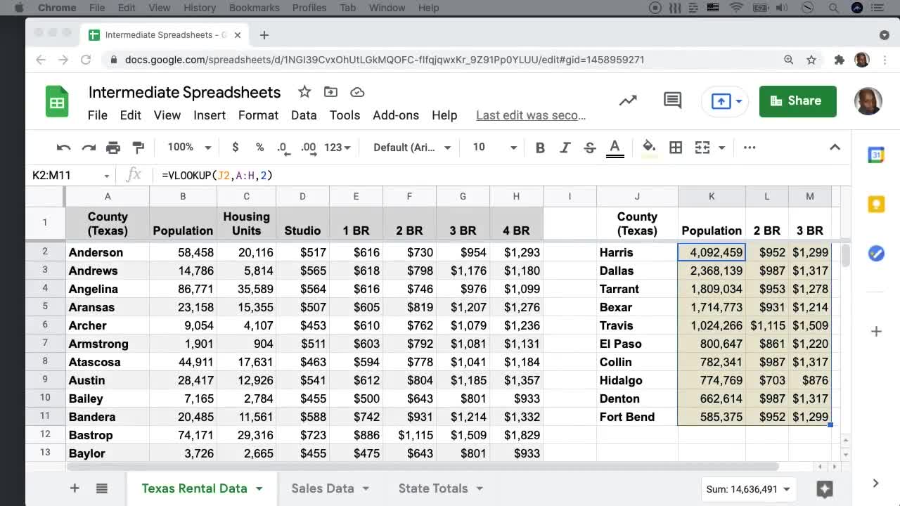Viewport: 900px width, 506px height.
Task: Toggle italic formatting
Action: pos(565,148)
